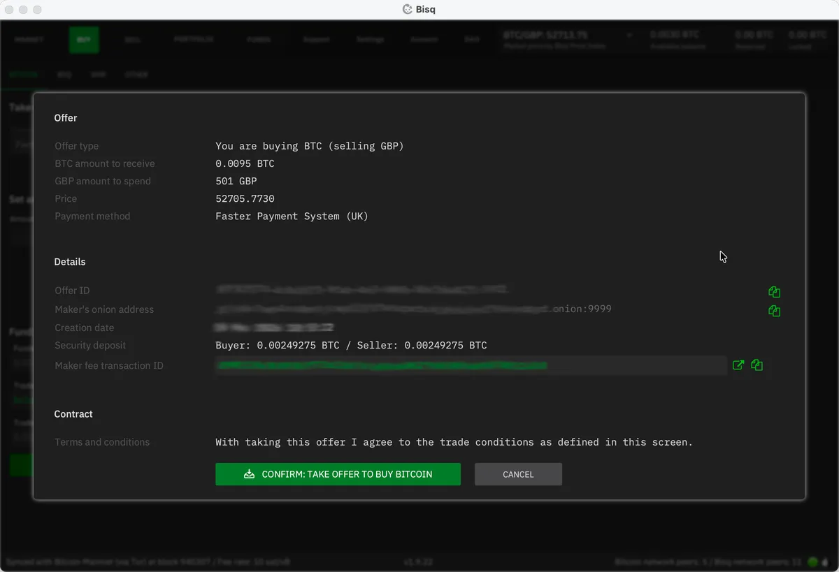Open the FUNDS tab
Viewport: 839px width, 572px height.
click(x=259, y=39)
